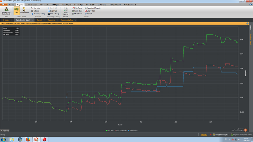Open HUD Settings
The image size is (253, 142).
coord(53,14)
